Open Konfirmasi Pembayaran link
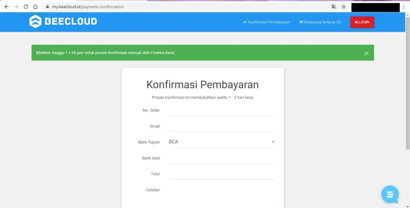 pos(266,22)
